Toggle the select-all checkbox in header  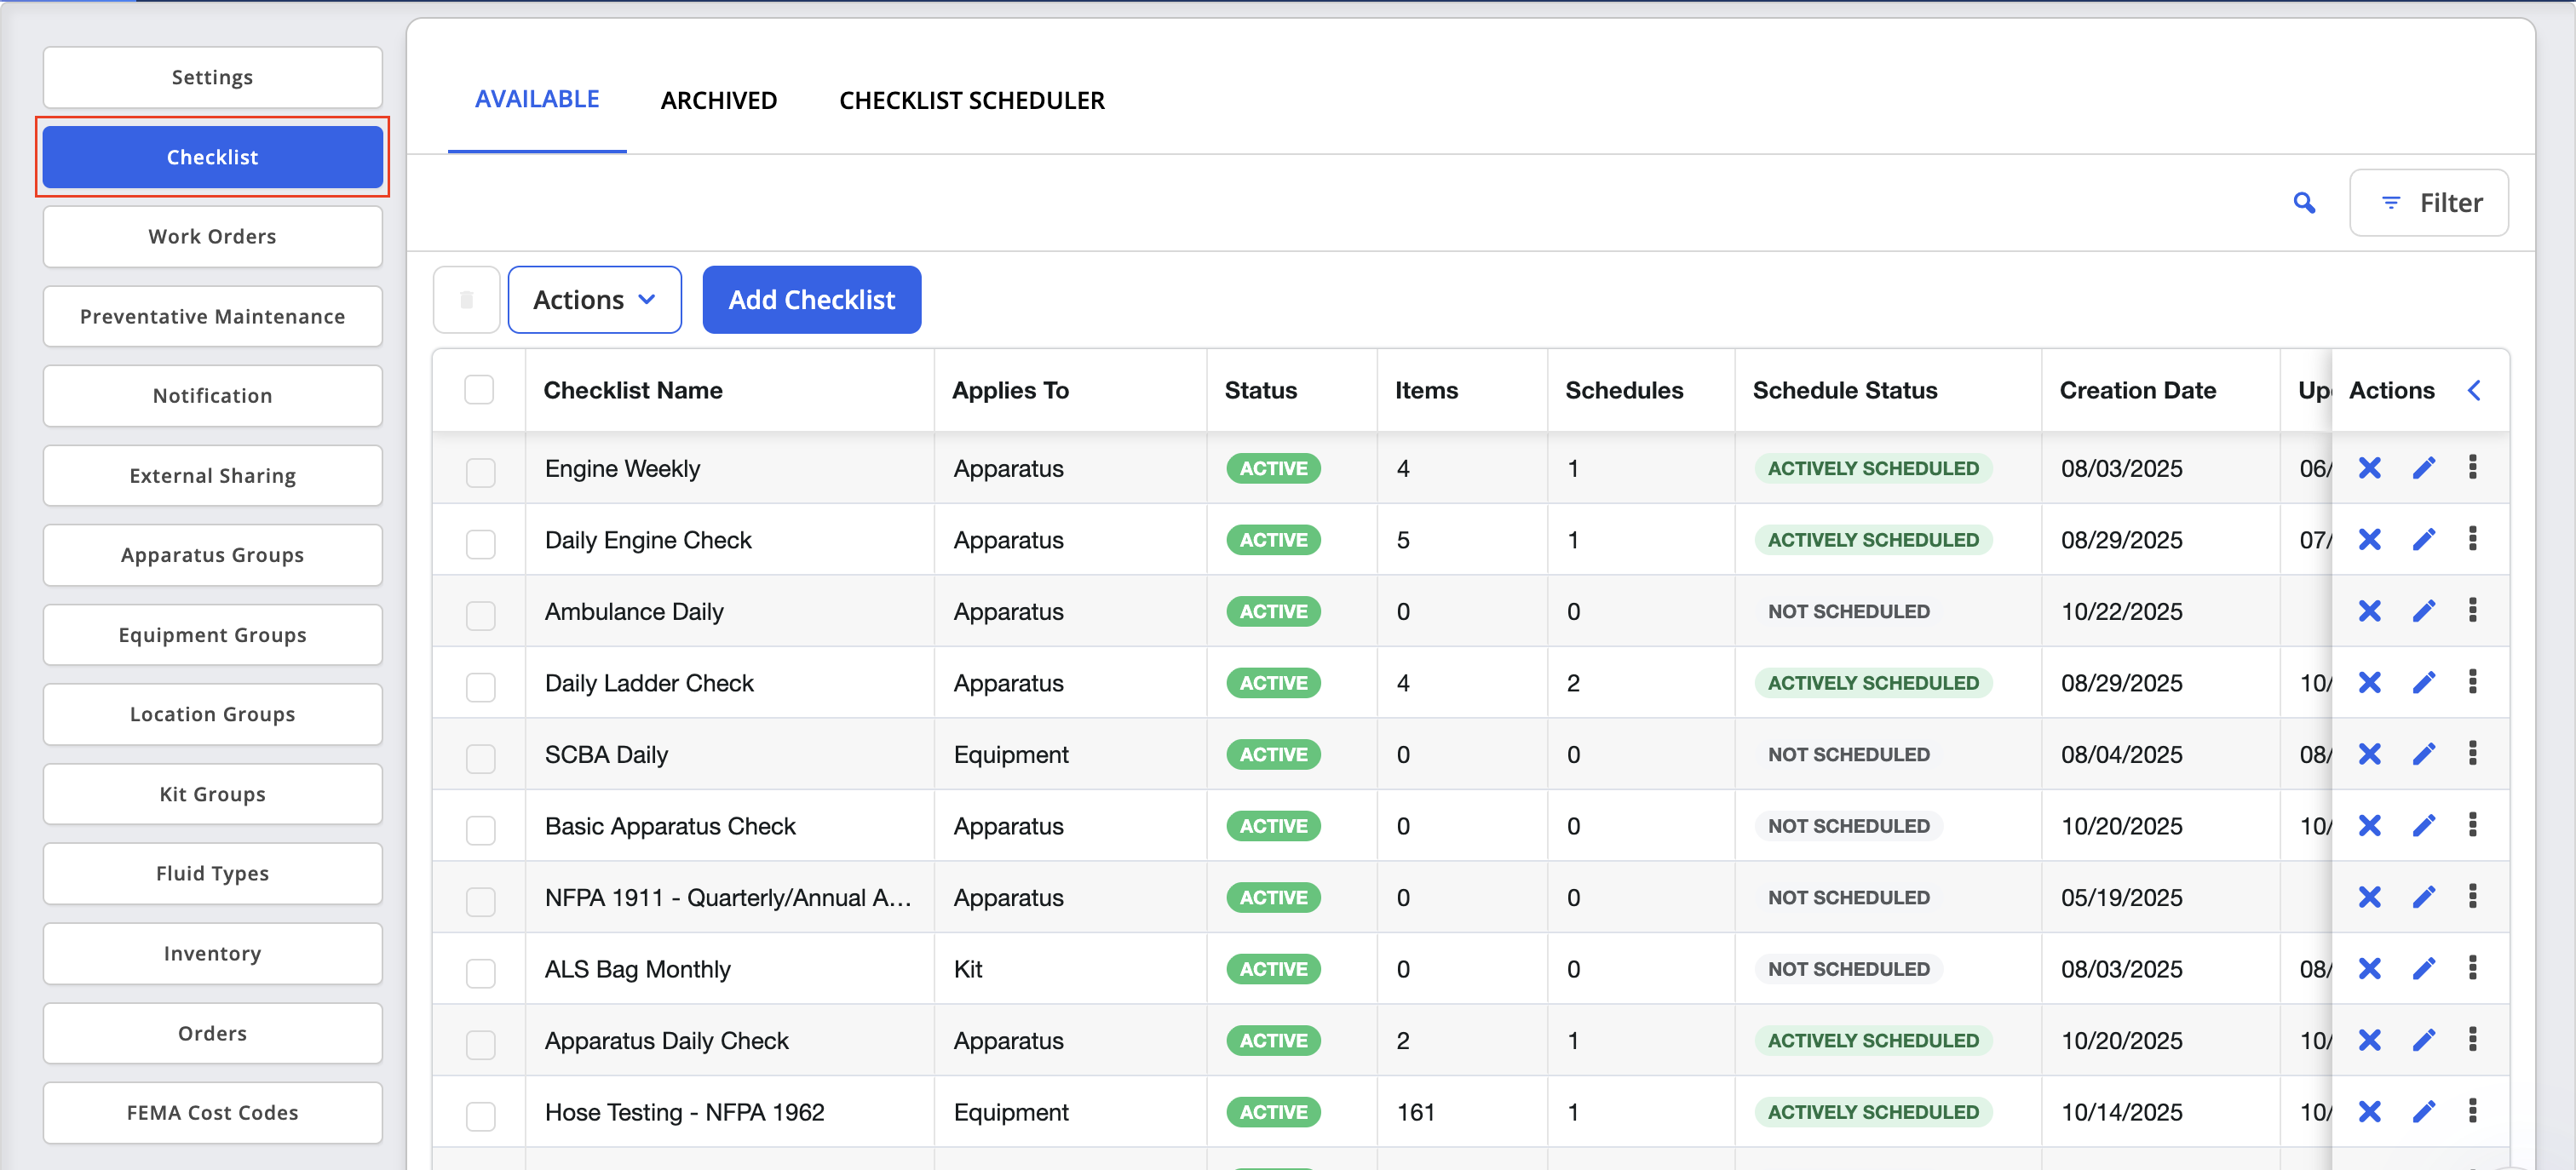pyautogui.click(x=479, y=390)
